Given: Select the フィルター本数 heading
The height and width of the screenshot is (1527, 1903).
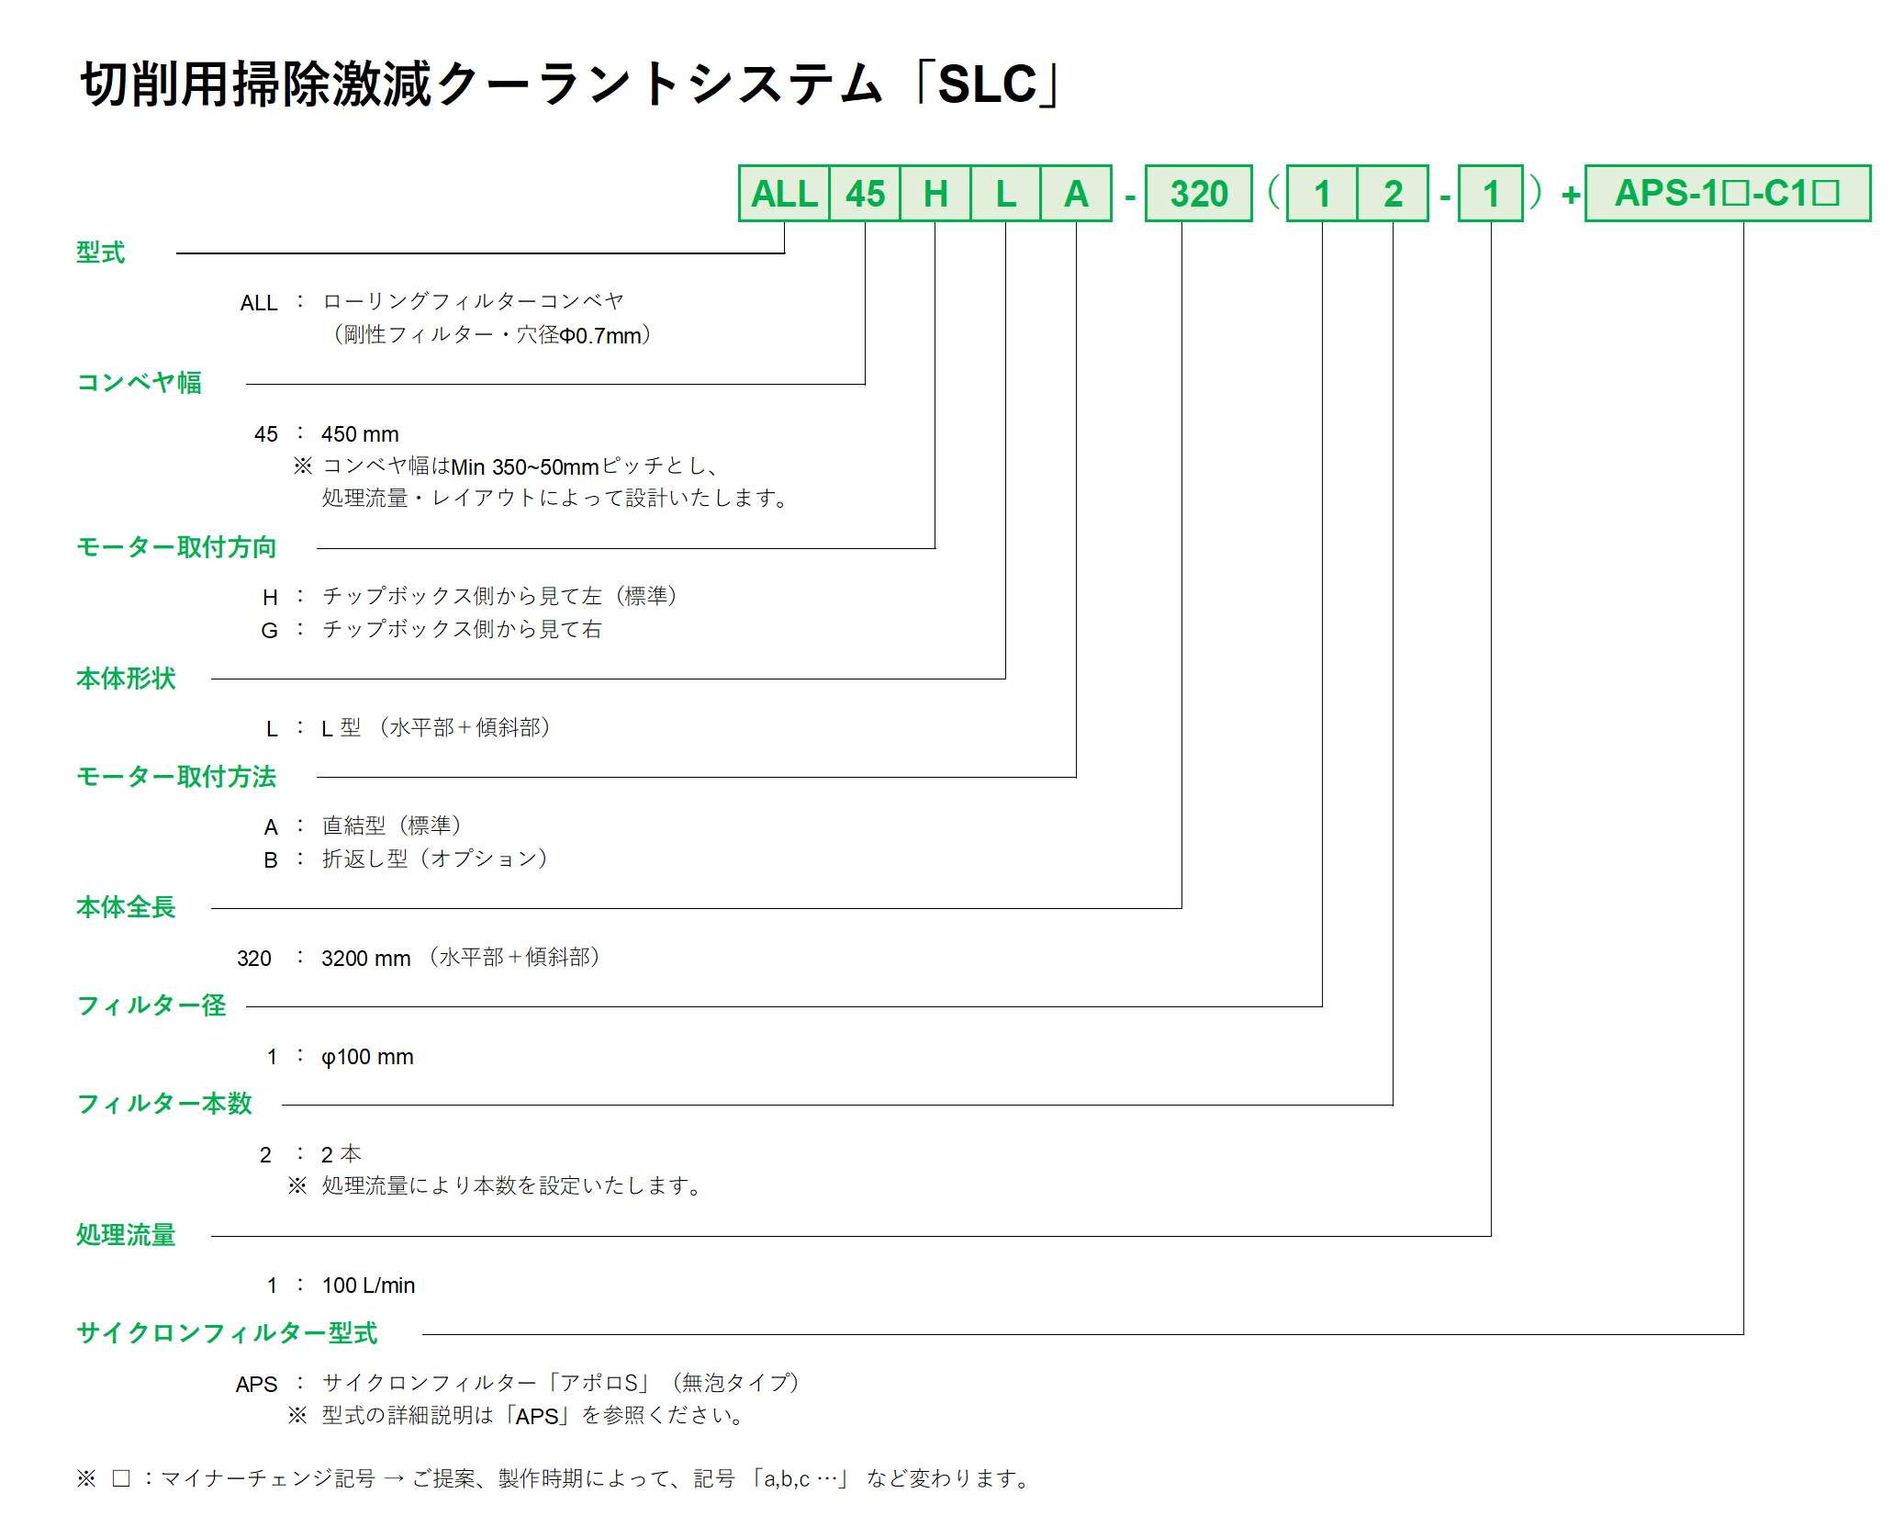Looking at the screenshot, I should click(164, 1104).
